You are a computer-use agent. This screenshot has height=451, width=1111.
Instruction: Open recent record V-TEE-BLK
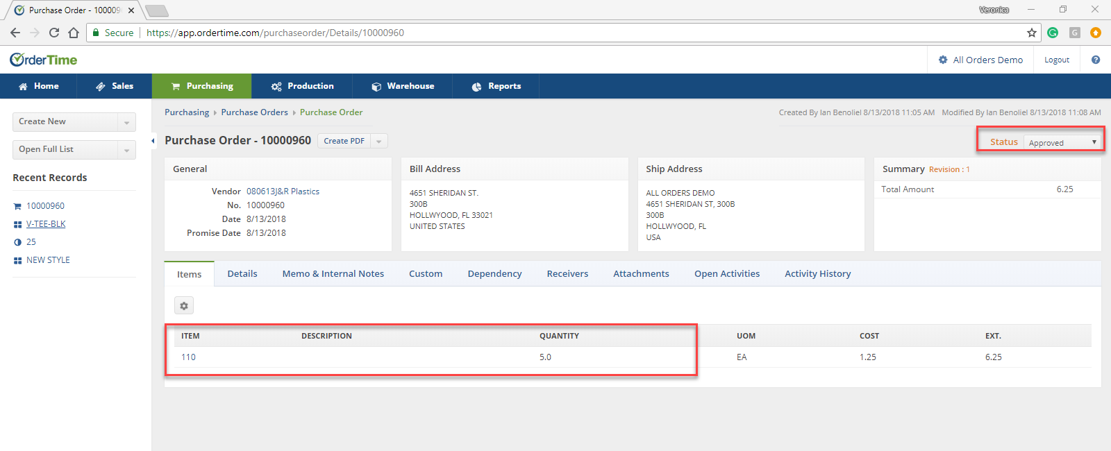pos(46,224)
